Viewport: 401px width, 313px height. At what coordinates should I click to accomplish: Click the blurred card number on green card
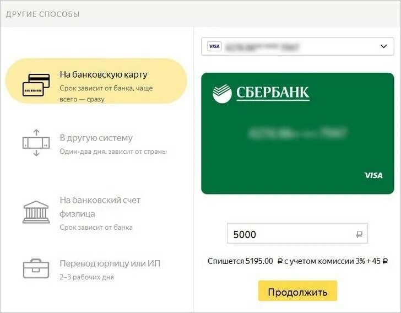coord(297,133)
